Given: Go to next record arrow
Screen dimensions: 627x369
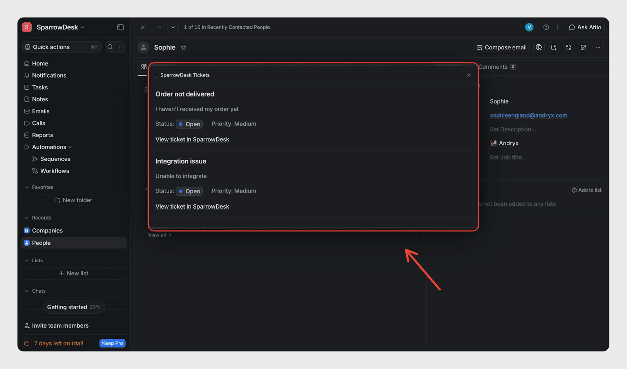Looking at the screenshot, I should pyautogui.click(x=173, y=27).
